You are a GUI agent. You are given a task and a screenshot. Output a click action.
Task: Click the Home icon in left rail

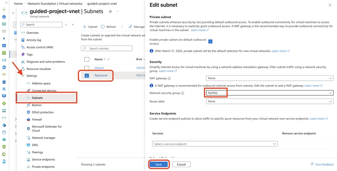tap(4, 17)
